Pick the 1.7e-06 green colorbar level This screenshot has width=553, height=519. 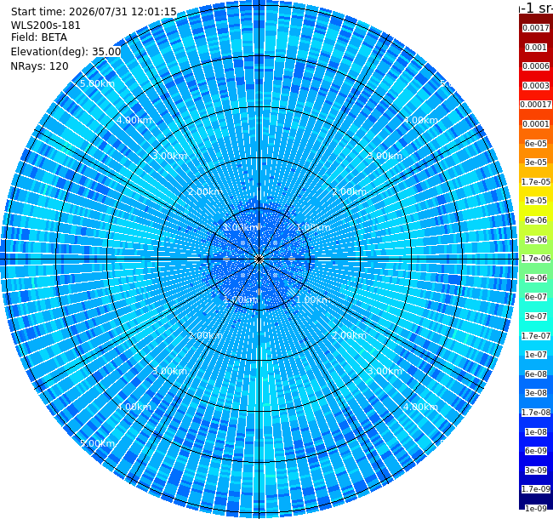(x=536, y=259)
